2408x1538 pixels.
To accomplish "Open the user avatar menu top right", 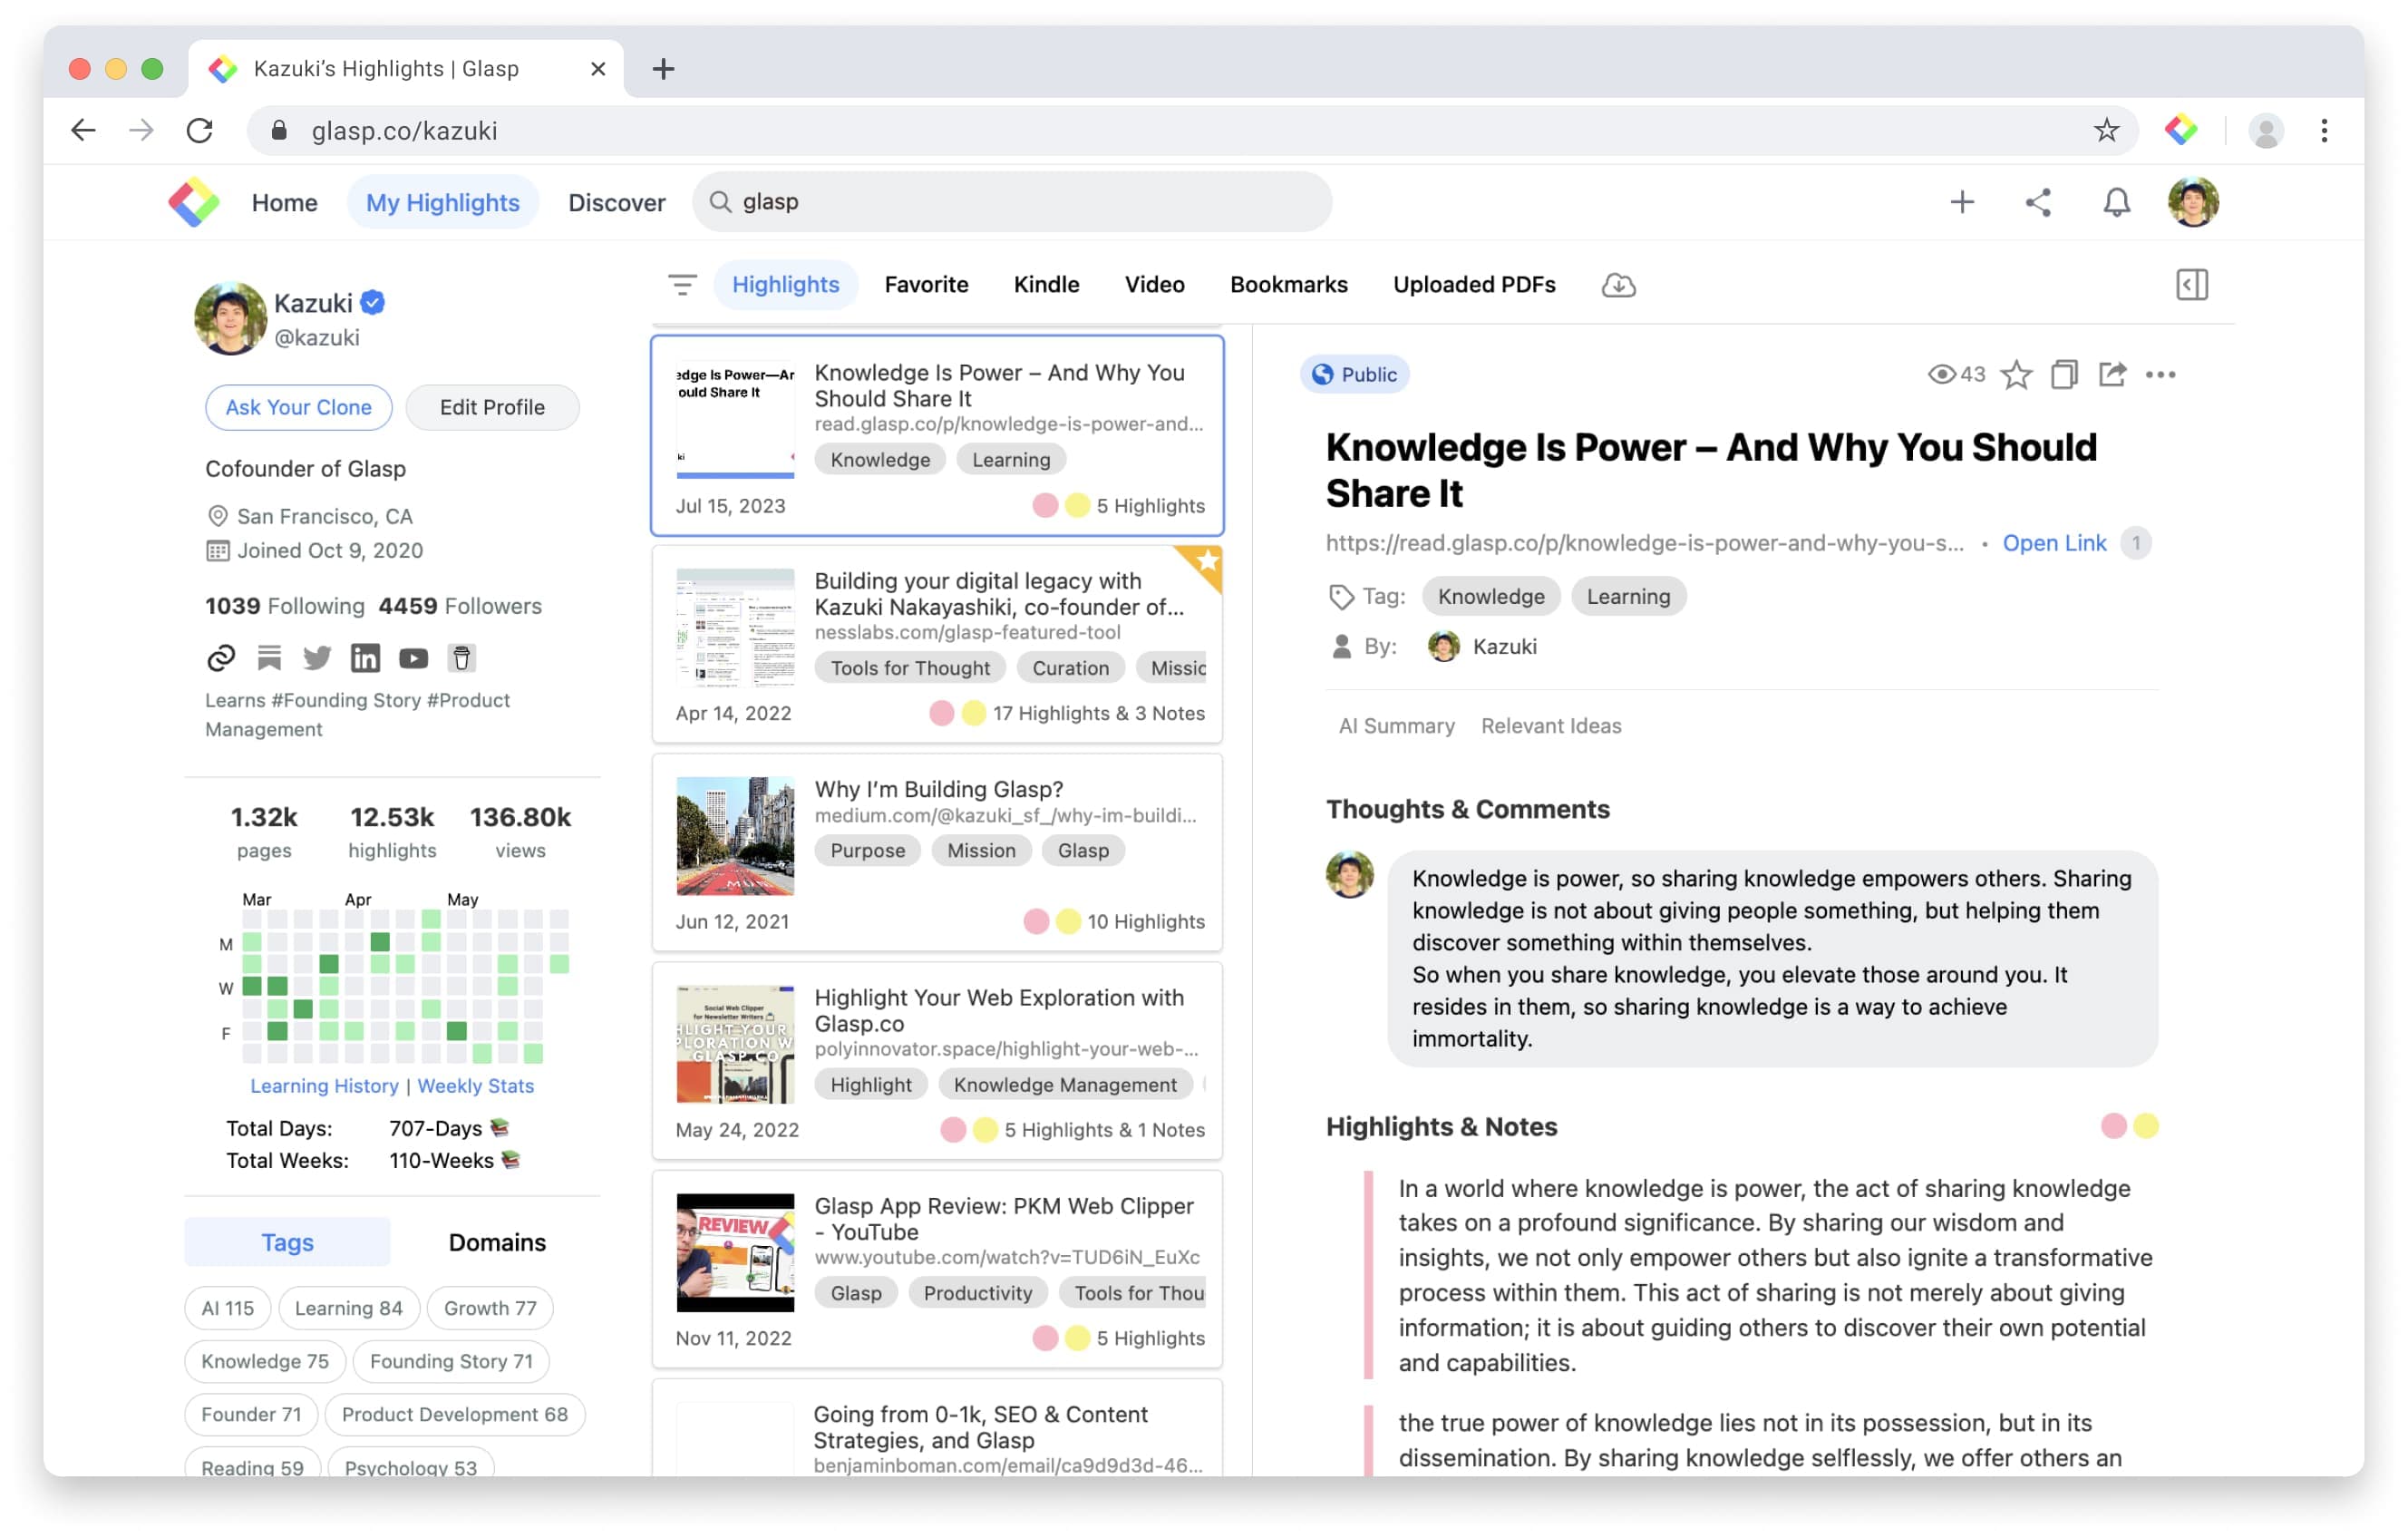I will tap(2192, 202).
